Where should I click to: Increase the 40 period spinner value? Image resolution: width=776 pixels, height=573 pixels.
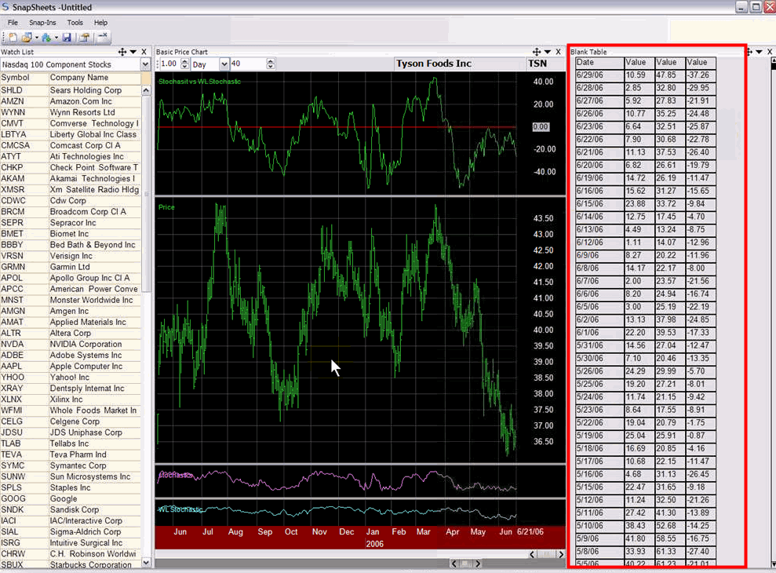click(270, 61)
